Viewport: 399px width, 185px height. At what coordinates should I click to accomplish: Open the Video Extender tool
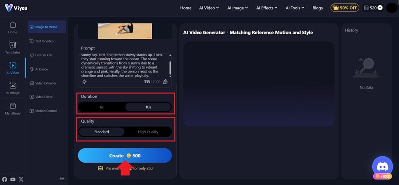coord(43,83)
